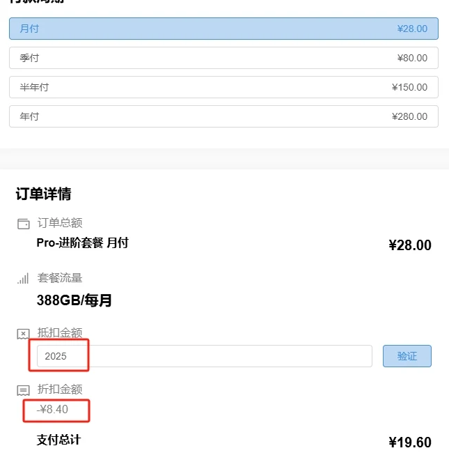
Task: Click the ¥150.00 half-year price
Action: click(x=409, y=87)
